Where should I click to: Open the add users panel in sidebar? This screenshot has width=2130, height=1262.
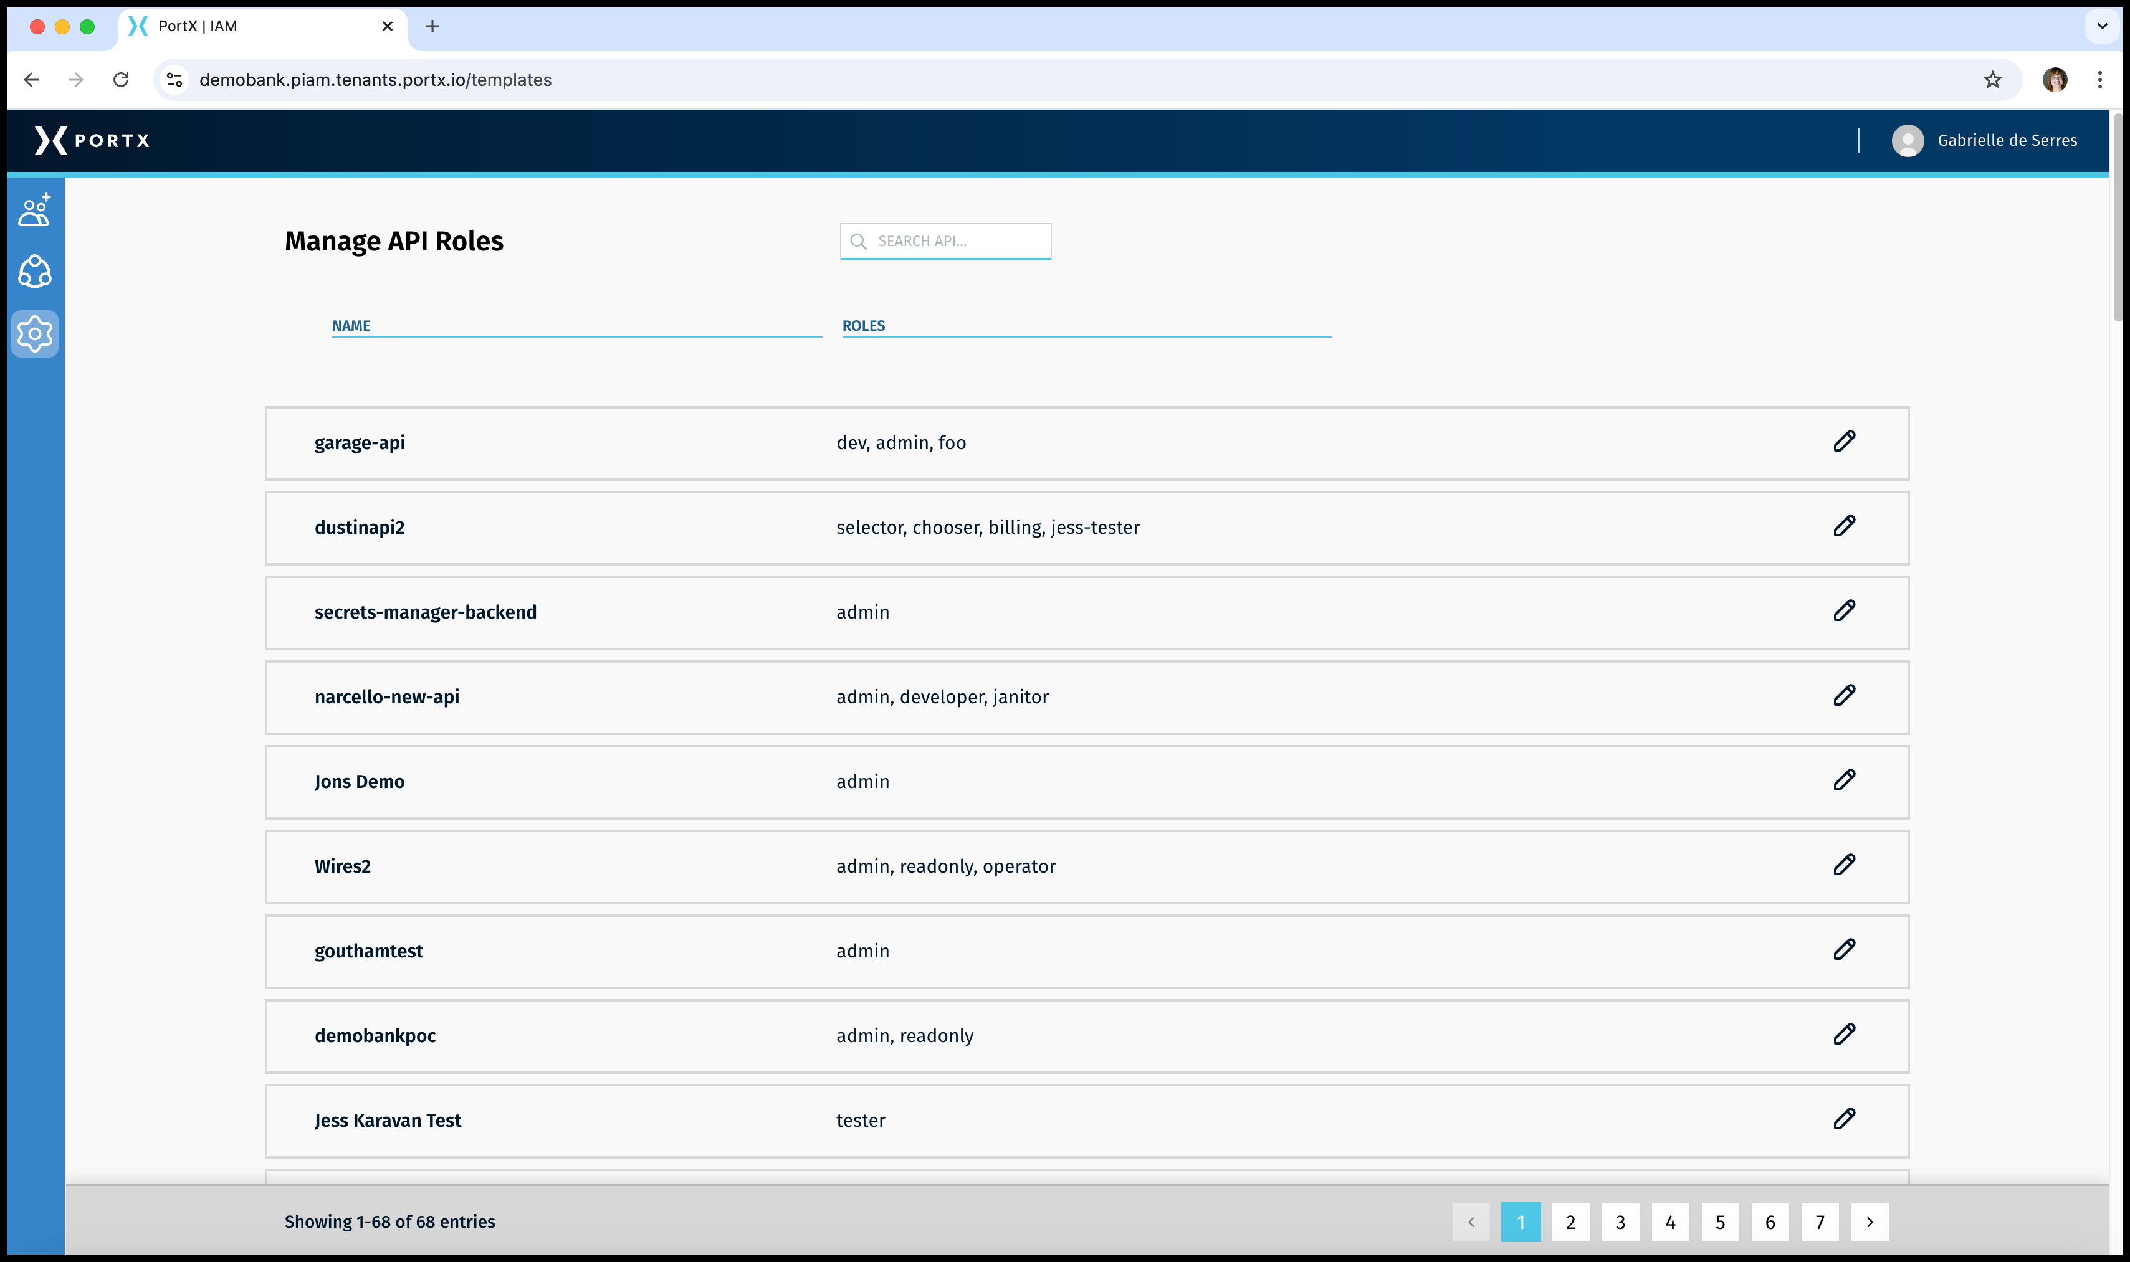coord(34,210)
